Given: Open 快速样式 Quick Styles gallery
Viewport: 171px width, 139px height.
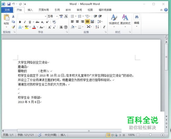Looking at the screenshot, I should point(114,21).
